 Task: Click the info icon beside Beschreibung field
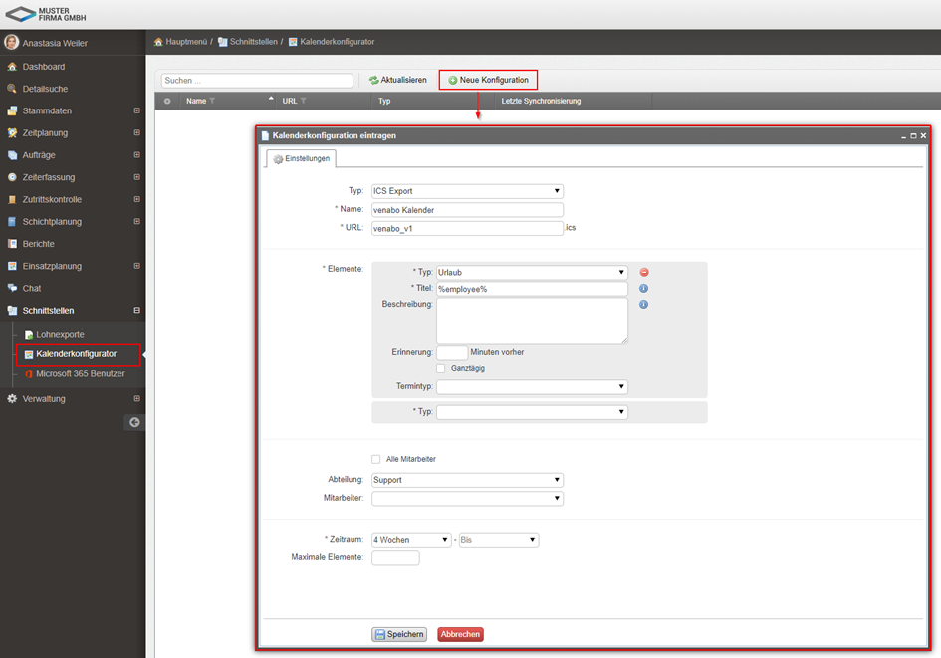644,305
